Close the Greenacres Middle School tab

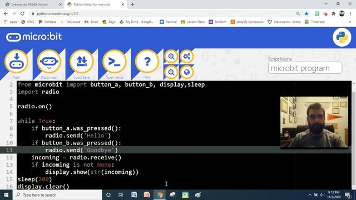point(60,4)
